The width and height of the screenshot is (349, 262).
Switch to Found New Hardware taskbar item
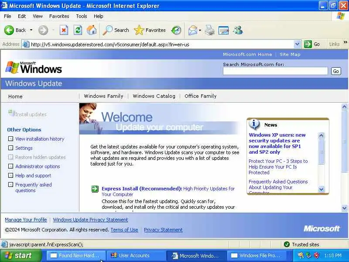pos(75,255)
